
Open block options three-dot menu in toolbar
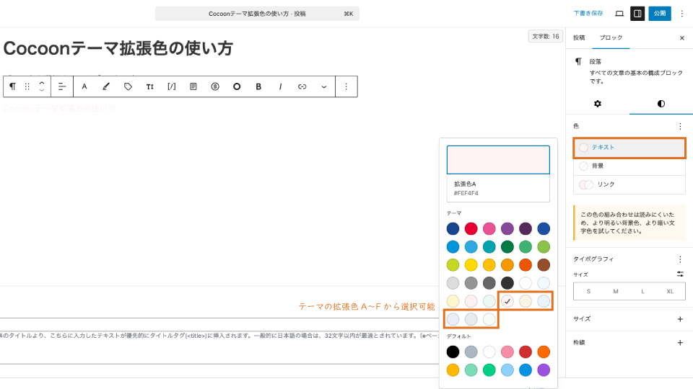pyautogui.click(x=346, y=86)
